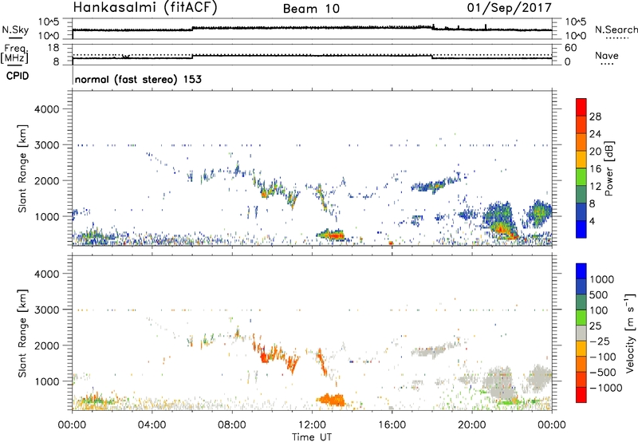638x442 pixels.
Task: Select the '20:00' time tick label
Action: 471,425
